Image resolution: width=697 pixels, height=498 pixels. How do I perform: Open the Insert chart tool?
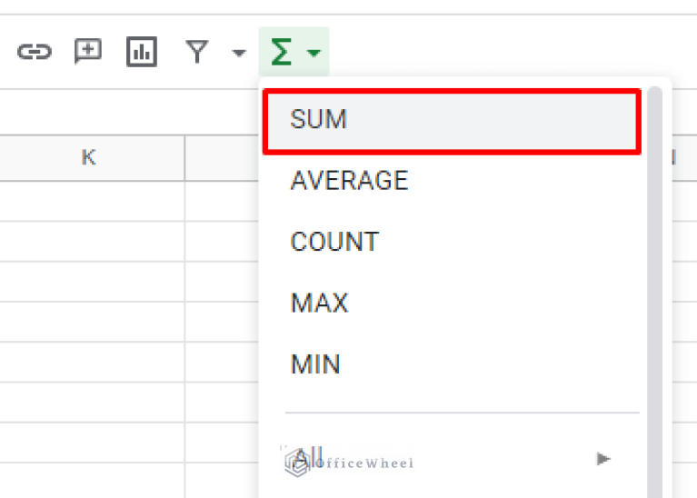(x=141, y=53)
